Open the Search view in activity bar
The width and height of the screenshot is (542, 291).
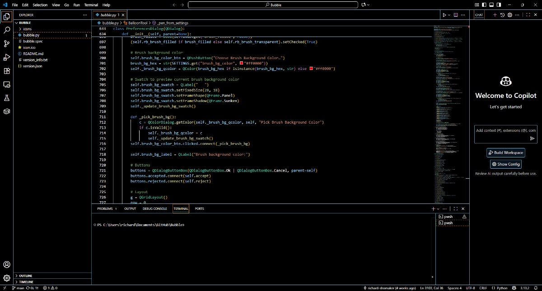click(x=7, y=30)
